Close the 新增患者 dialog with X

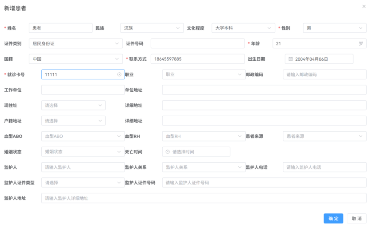pos(364,6)
